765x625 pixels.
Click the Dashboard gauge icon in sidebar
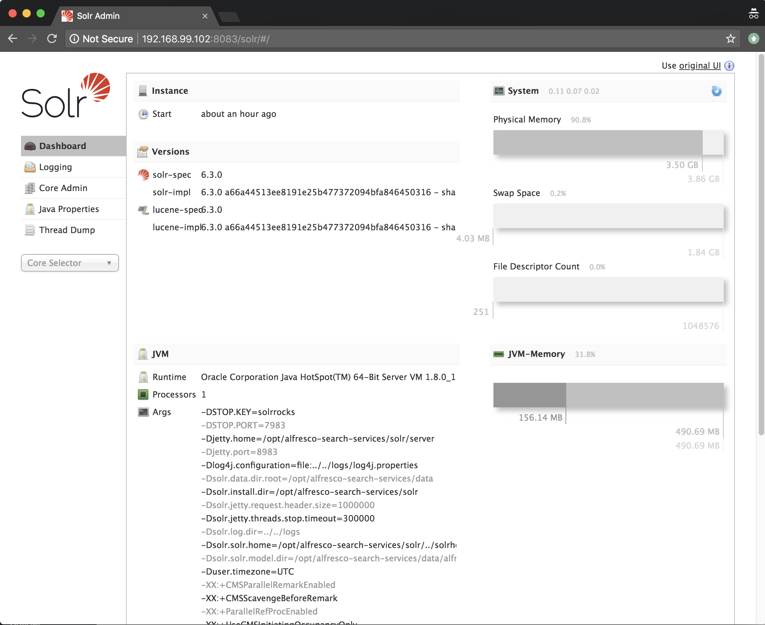(30, 146)
